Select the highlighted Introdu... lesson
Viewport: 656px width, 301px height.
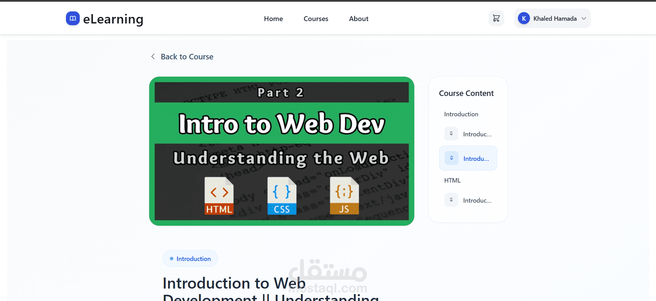pos(468,158)
